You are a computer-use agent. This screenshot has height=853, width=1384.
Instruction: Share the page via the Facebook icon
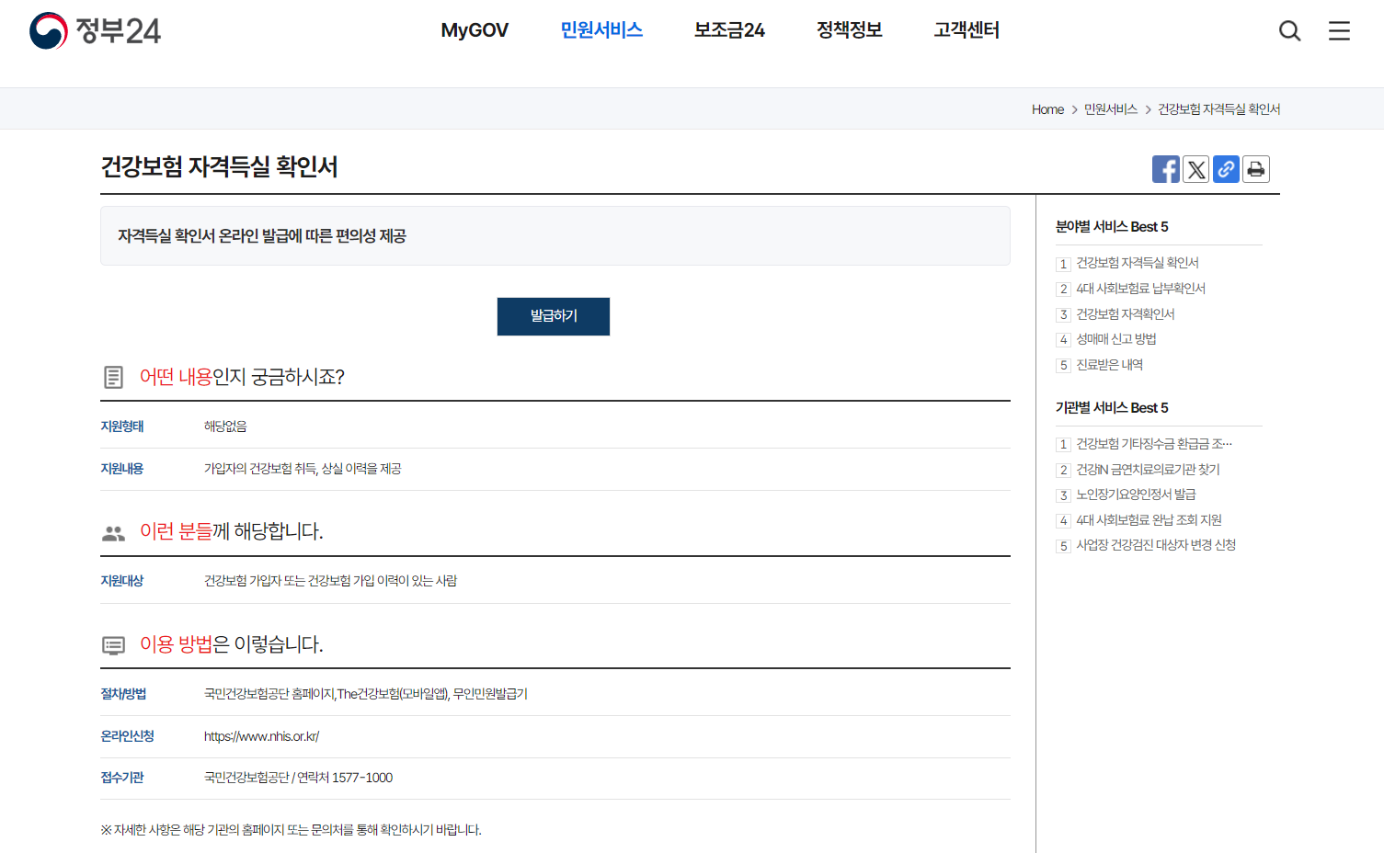click(1165, 169)
